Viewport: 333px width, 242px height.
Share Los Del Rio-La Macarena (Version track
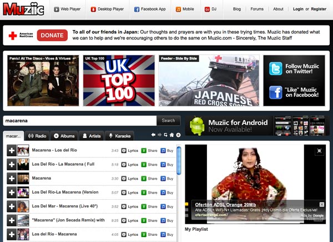click(x=149, y=192)
